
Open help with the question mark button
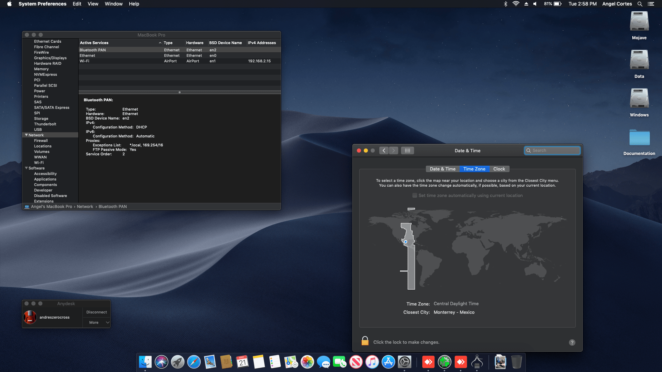572,342
